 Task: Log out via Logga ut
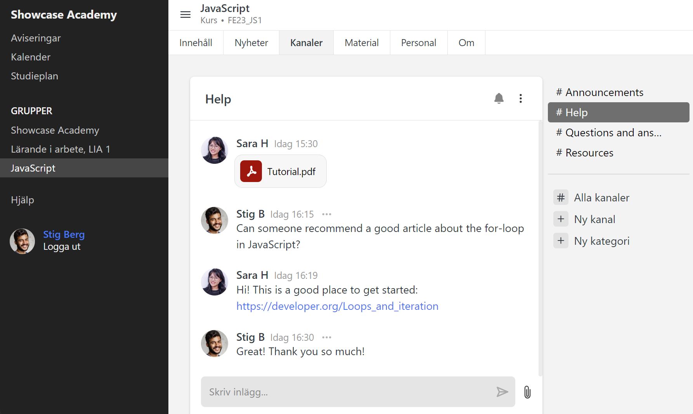click(62, 246)
